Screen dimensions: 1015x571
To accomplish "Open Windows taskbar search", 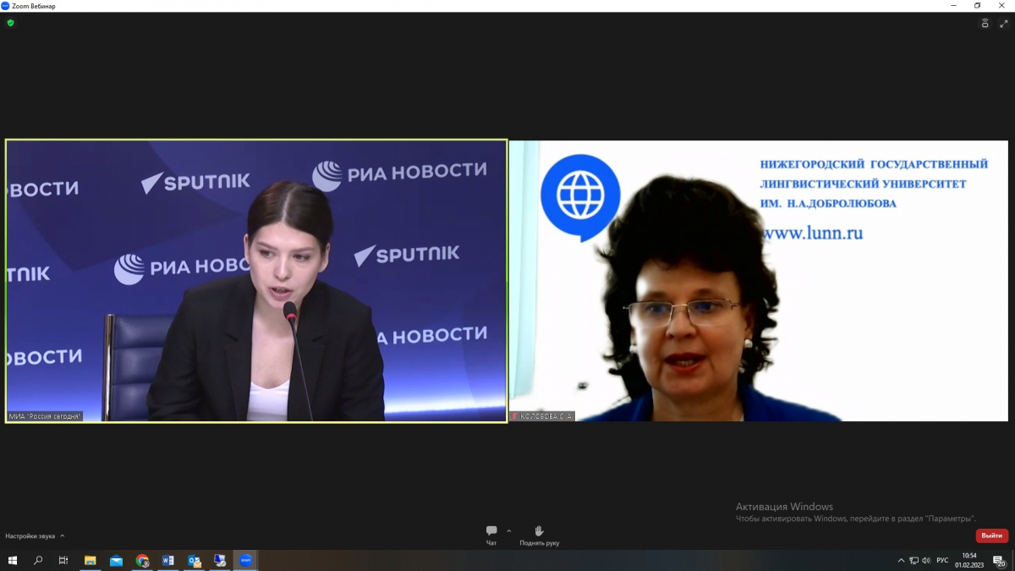I will pyautogui.click(x=38, y=560).
